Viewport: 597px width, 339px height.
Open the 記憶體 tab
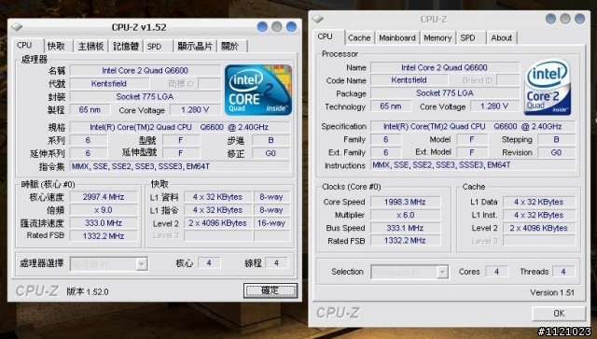coord(126,46)
